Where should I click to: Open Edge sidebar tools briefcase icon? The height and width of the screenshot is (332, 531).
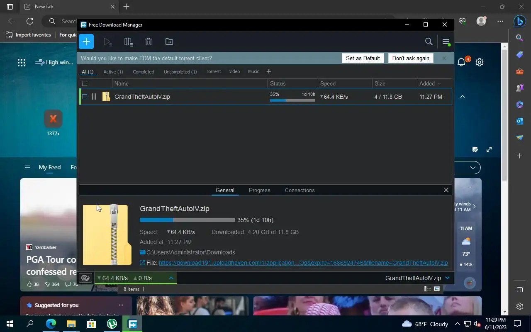[519, 71]
